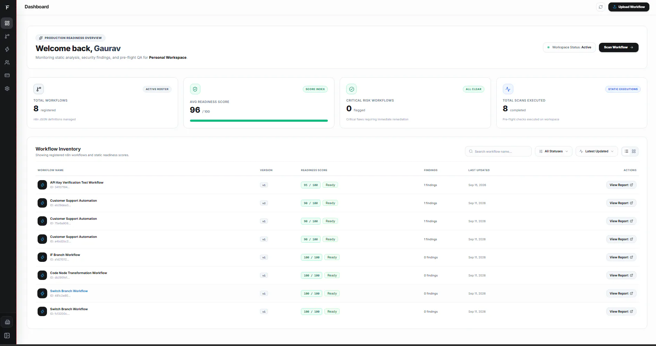Click the PRODUCTION READINESS OVERVIEW label
The height and width of the screenshot is (346, 656).
70,38
